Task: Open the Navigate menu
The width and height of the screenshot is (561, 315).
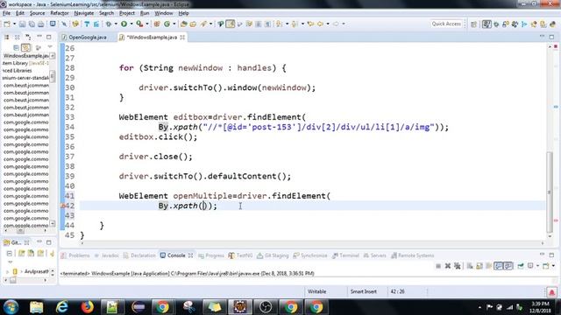Action: click(84, 13)
